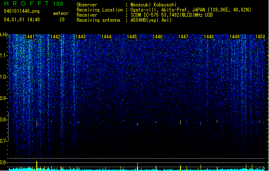Select the Ogata-vill. Akita-Pref. JAPAN location text
This screenshot has height=171, width=269.
(191, 10)
